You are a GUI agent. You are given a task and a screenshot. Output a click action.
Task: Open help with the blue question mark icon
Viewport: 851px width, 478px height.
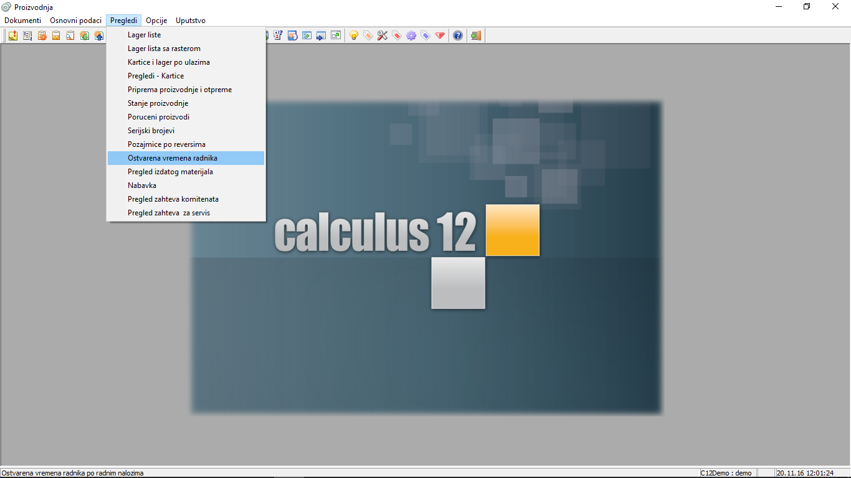click(x=458, y=35)
